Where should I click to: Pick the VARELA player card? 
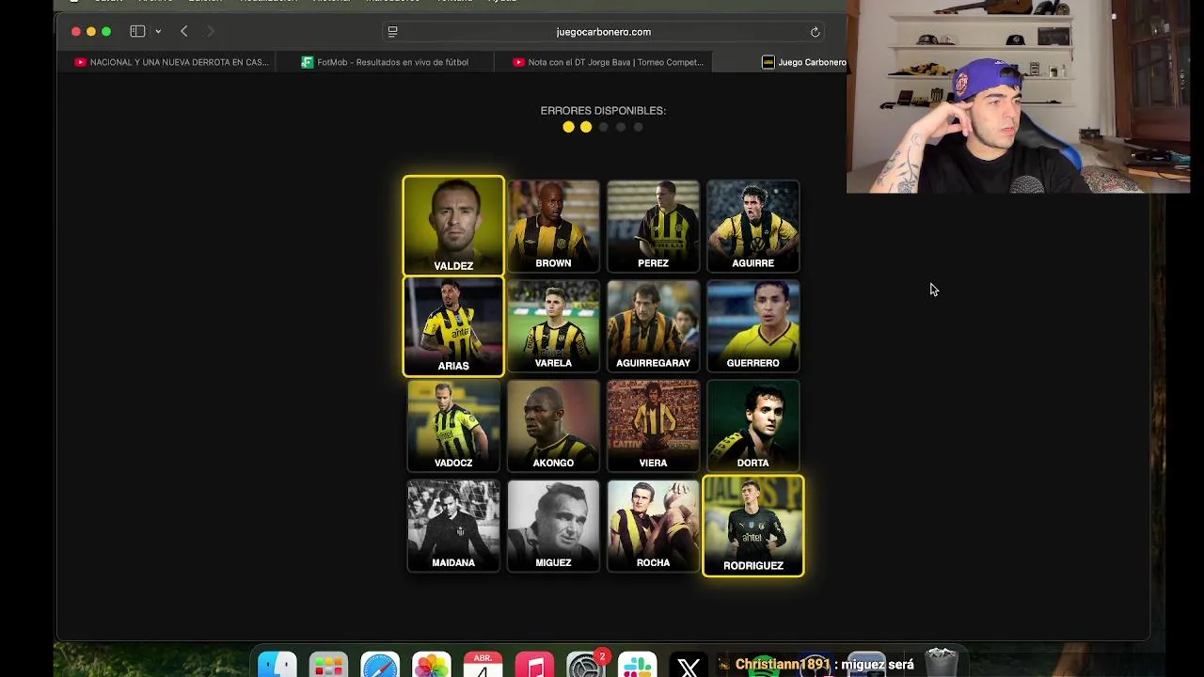click(553, 325)
